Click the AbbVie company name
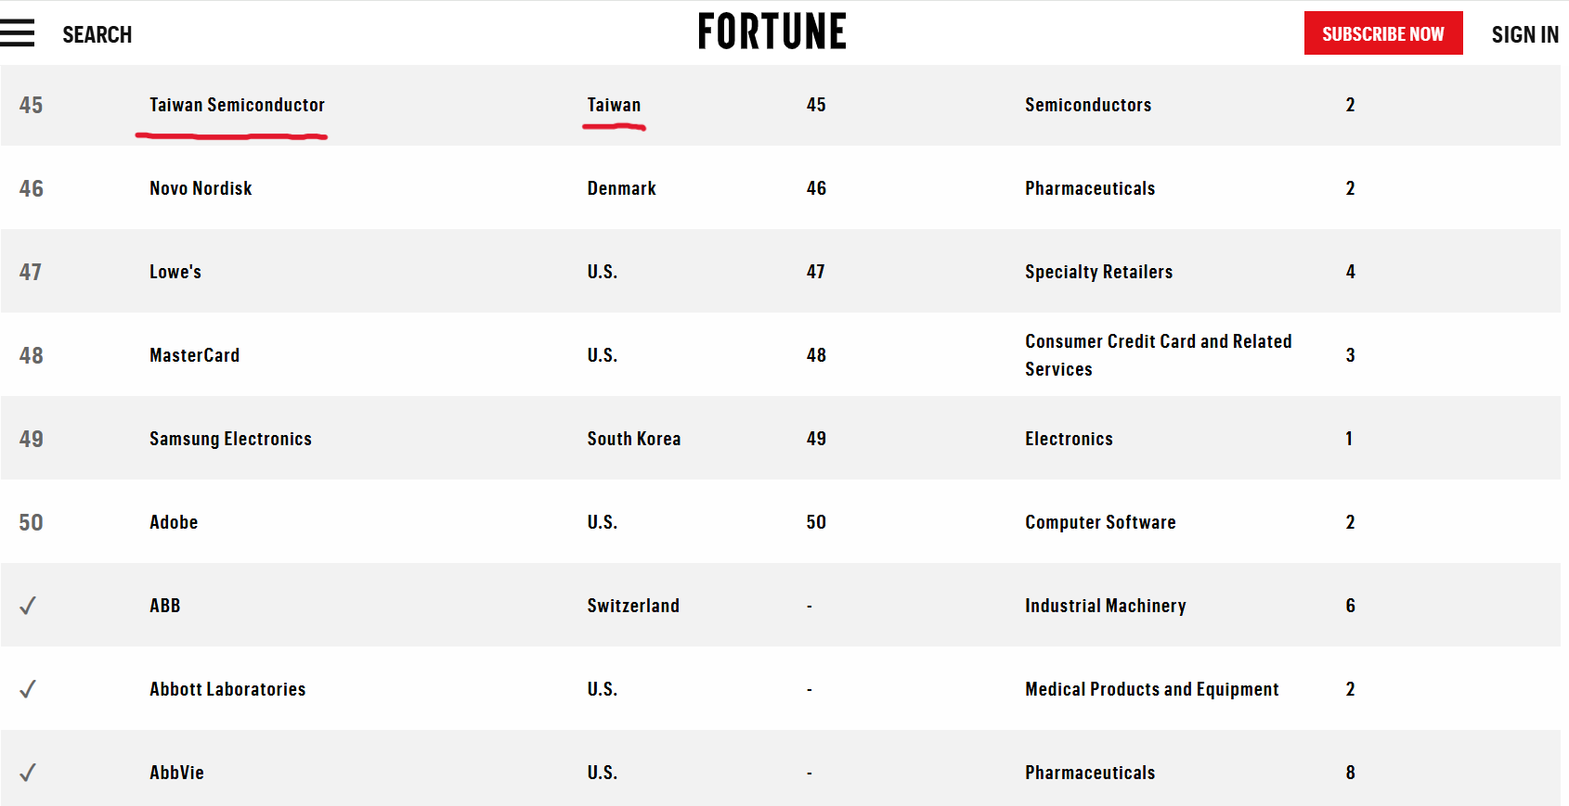Image resolution: width=1569 pixels, height=806 pixels. [x=176, y=773]
